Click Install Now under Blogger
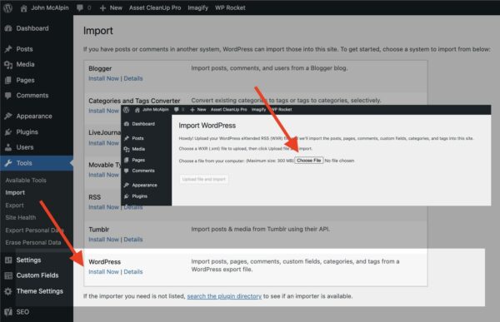Image resolution: width=500 pixels, height=322 pixels. [x=103, y=78]
